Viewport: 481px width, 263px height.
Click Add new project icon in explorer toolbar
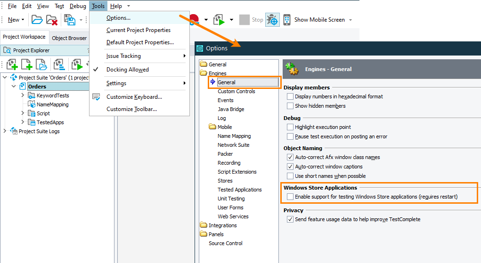[12, 64]
